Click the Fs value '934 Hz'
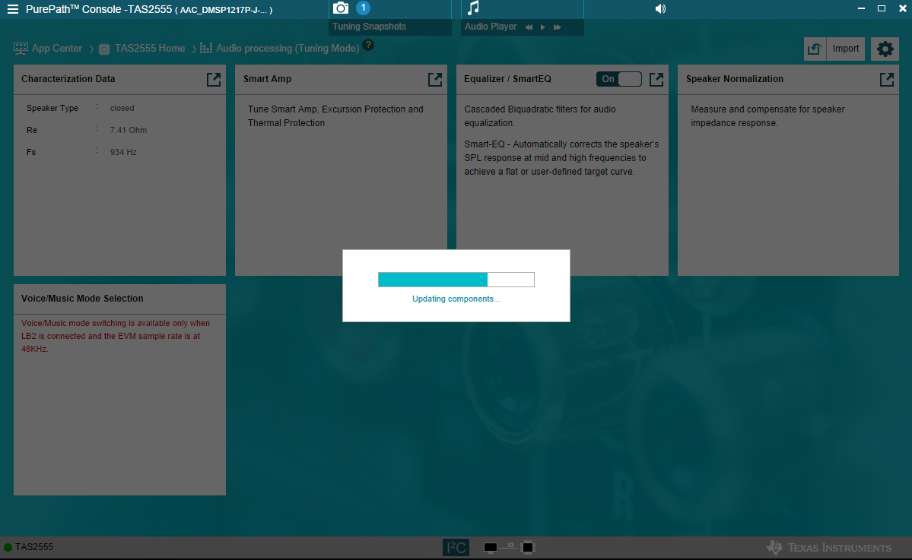 [x=123, y=152]
